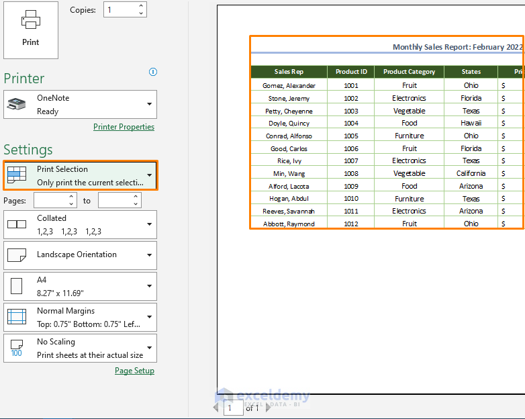Increase copies with the up arrow

(141, 6)
